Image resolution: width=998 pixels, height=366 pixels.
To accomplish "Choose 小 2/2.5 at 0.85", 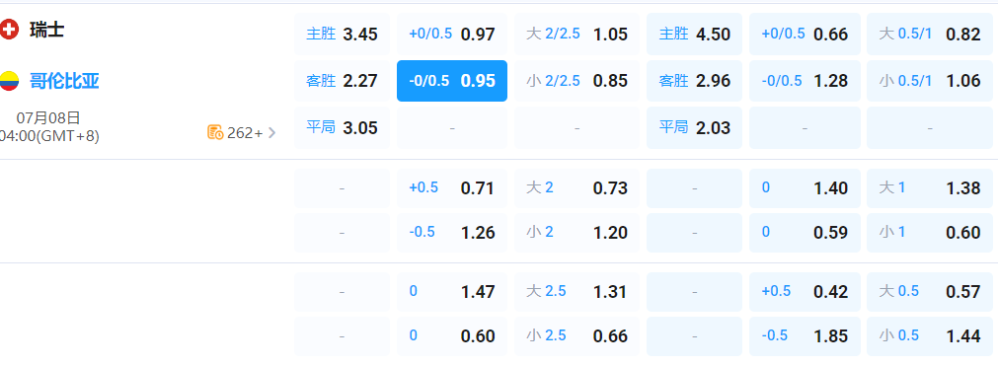I will 576,81.
